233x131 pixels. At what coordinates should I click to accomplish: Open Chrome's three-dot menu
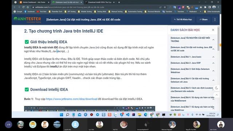[218, 7]
